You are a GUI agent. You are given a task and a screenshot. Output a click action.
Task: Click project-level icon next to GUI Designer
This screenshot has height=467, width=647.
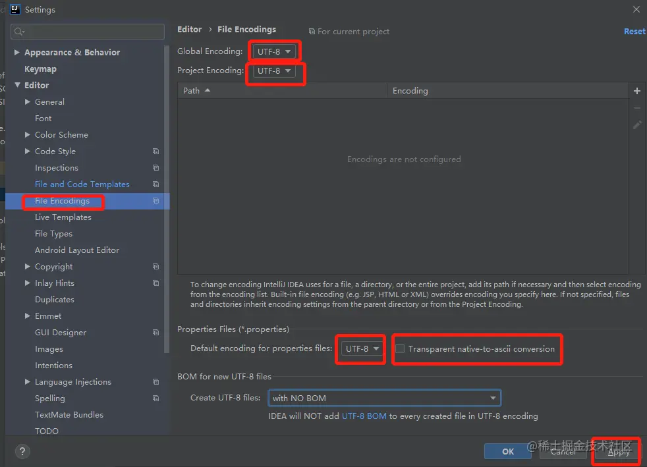(x=155, y=332)
